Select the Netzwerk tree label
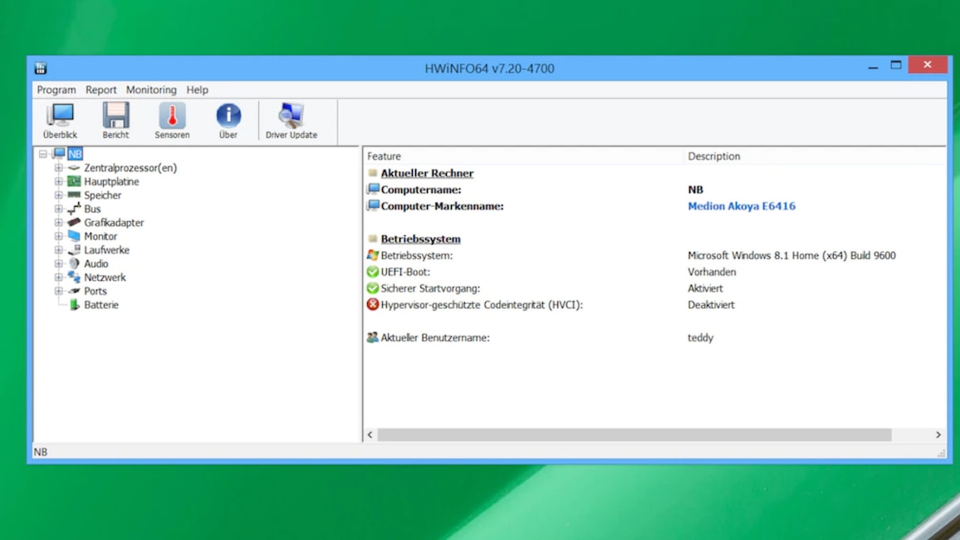 (105, 277)
